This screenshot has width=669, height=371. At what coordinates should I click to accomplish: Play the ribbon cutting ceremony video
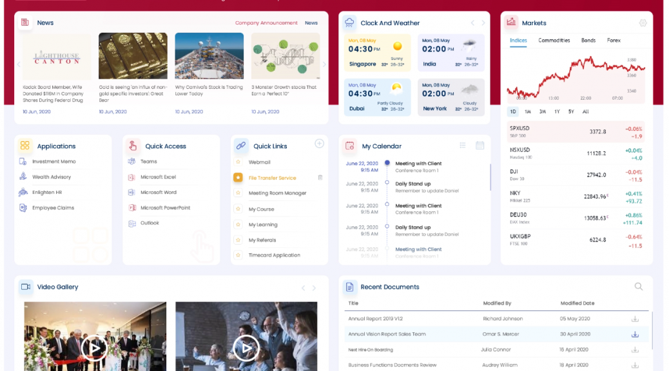[94, 348]
